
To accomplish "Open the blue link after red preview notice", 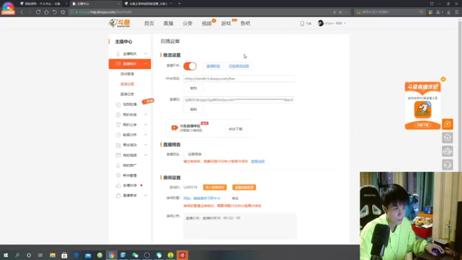I will point(258,162).
